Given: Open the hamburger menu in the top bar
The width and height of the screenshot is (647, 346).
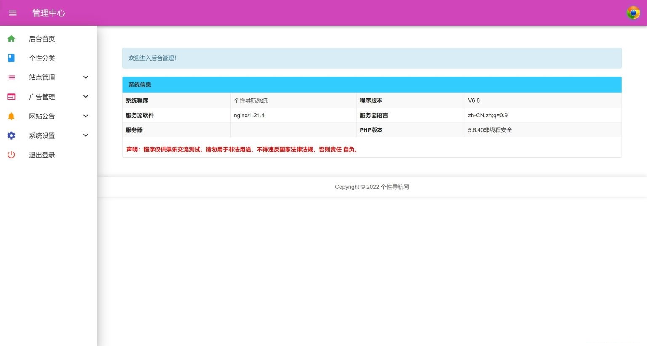Looking at the screenshot, I should click(x=13, y=13).
